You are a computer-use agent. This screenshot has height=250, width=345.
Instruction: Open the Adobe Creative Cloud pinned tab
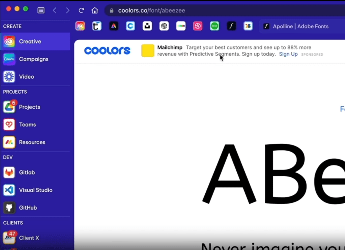click(x=80, y=26)
